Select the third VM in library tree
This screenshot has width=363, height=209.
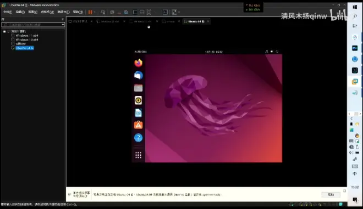click(x=20, y=44)
